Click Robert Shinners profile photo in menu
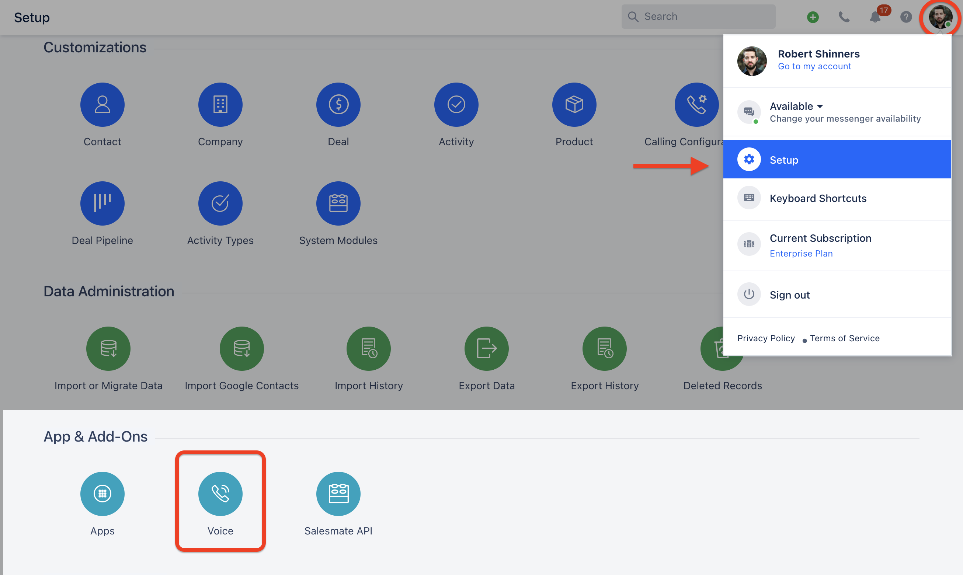963x575 pixels. click(x=752, y=61)
